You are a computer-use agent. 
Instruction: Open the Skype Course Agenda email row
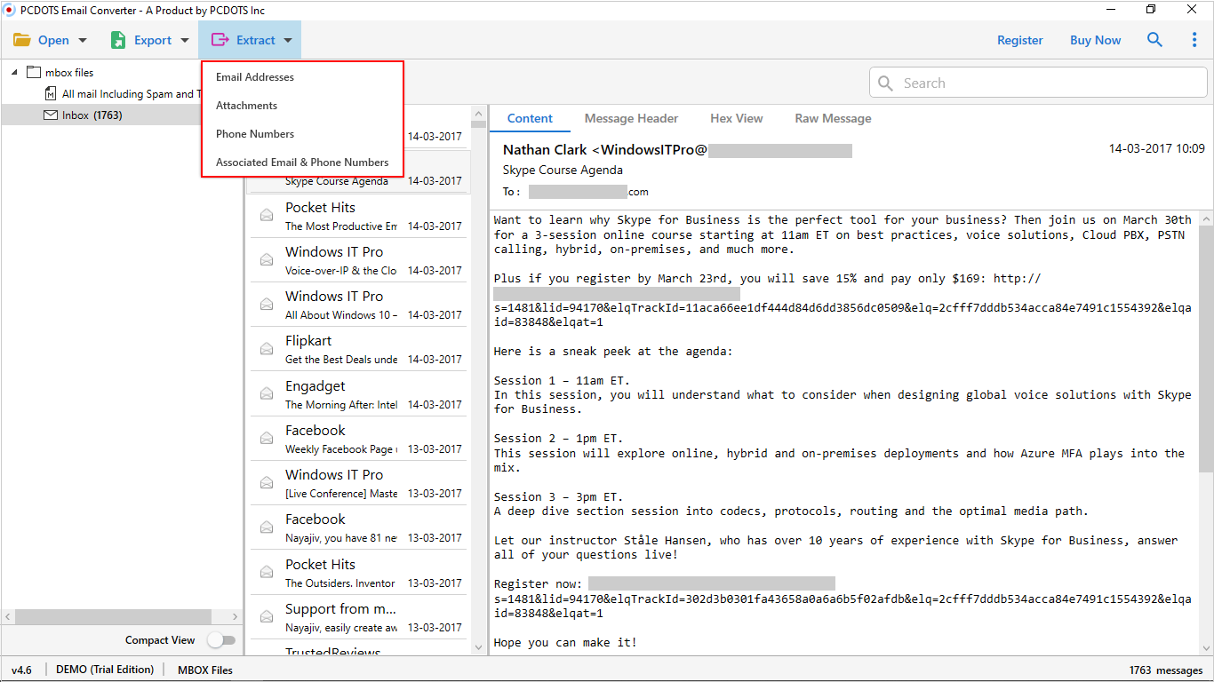(358, 172)
